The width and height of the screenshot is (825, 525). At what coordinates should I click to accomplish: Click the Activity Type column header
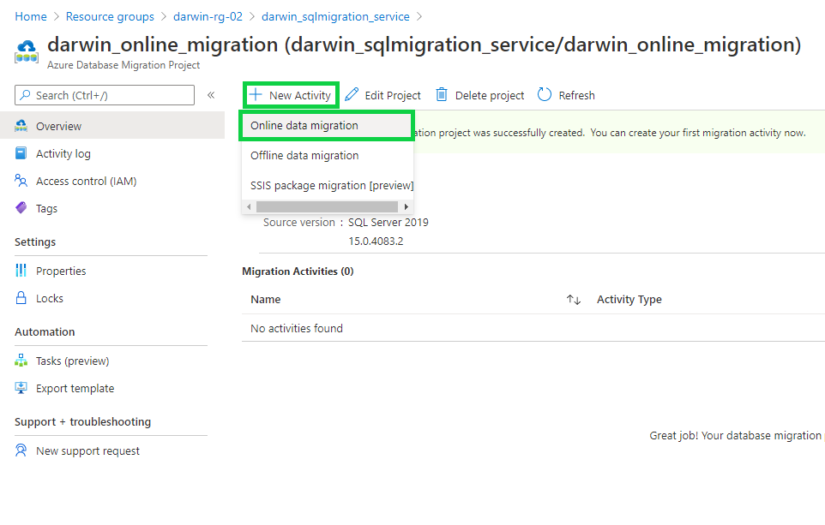click(629, 300)
